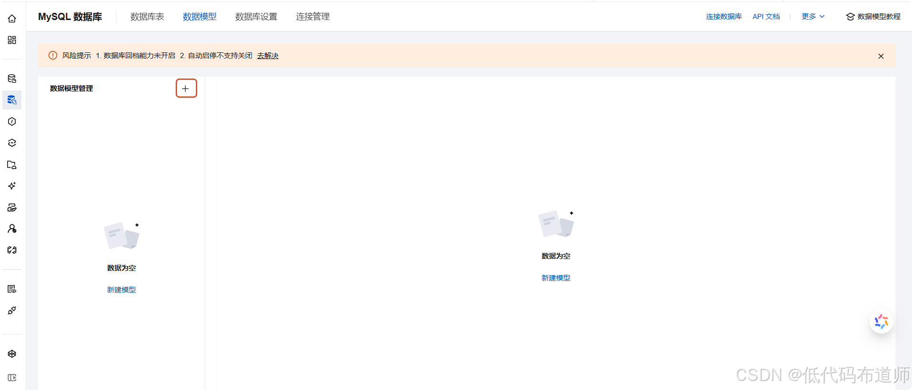Add new data model with plus button
The image size is (912, 390).
click(186, 89)
